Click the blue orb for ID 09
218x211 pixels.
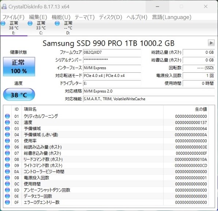[x=7, y=165]
